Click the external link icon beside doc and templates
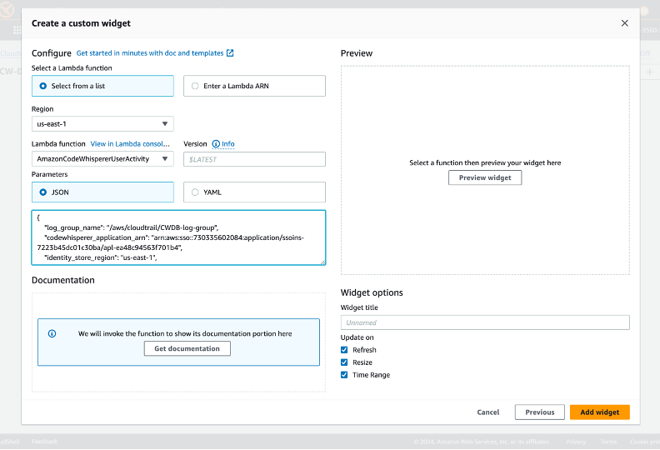Viewport: 660px width, 450px height. (231, 53)
